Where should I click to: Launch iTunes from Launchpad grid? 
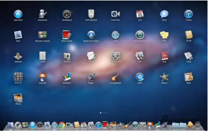pyautogui.click(x=188, y=14)
